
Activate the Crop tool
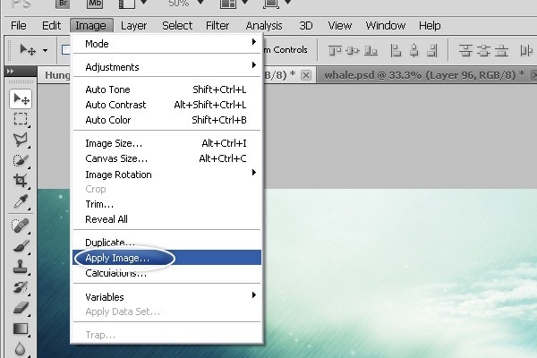pos(21,180)
